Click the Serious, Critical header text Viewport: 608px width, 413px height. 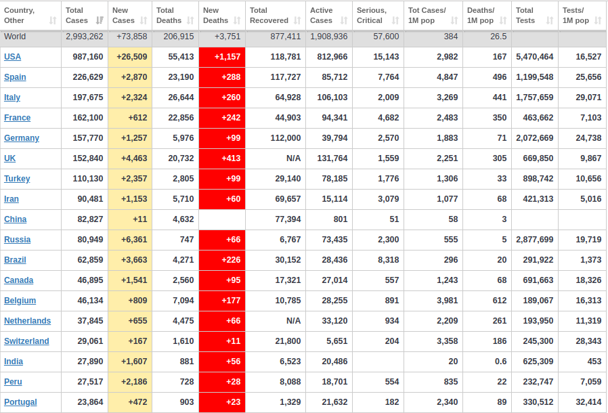coord(372,16)
